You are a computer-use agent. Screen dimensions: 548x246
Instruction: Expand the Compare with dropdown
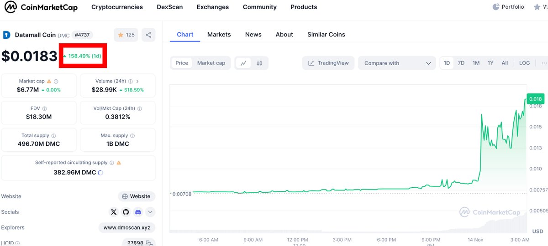397,63
